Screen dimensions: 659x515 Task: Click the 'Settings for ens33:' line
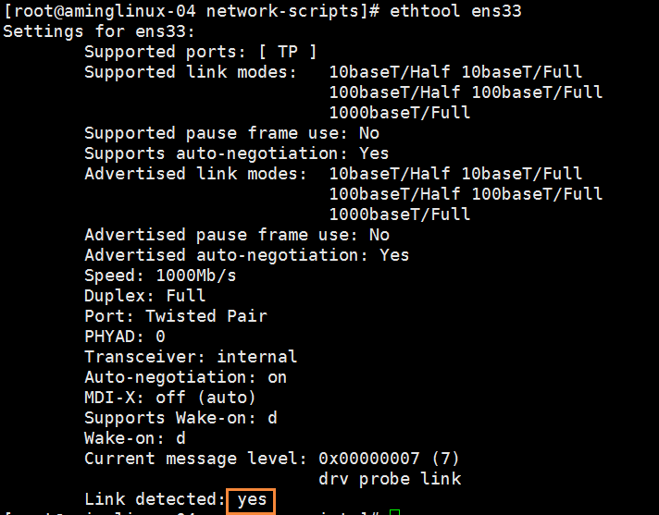click(x=99, y=31)
